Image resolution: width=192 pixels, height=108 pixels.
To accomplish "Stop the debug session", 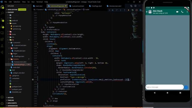I will pos(136,10).
